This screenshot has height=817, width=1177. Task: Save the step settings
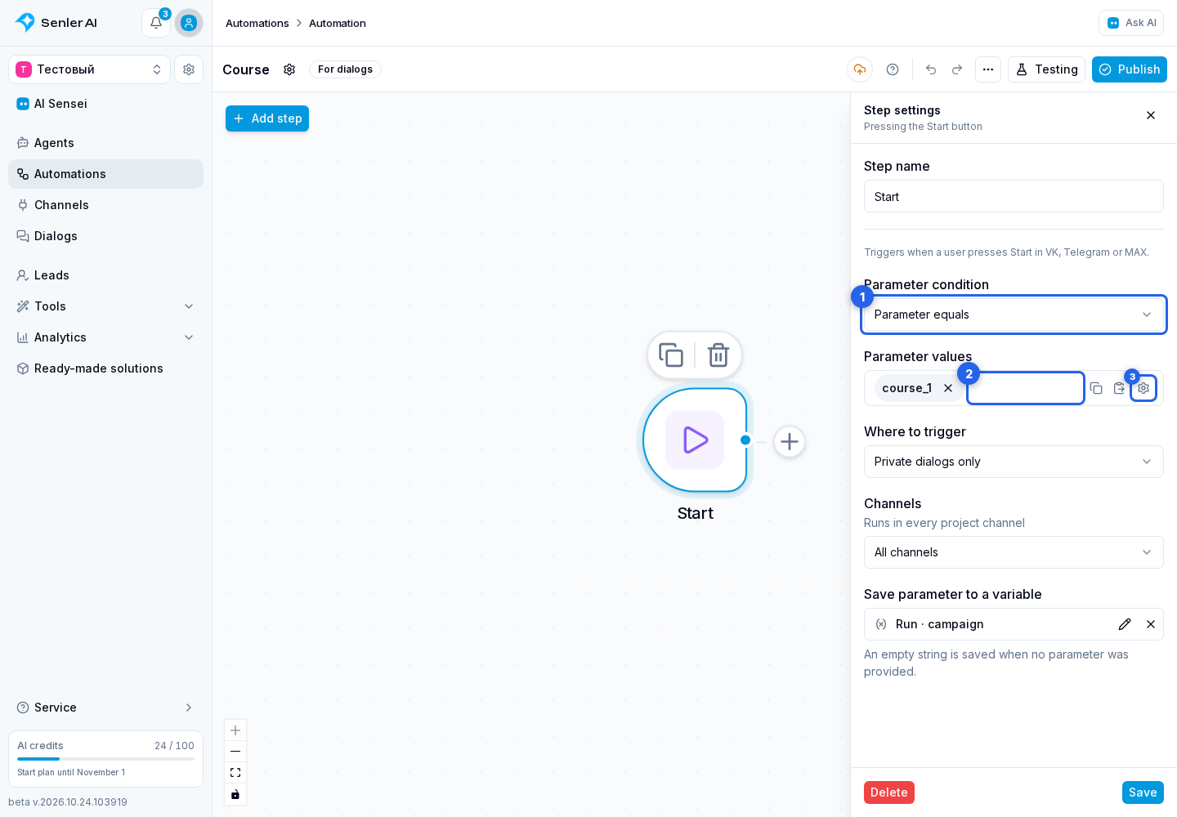pyautogui.click(x=1143, y=792)
